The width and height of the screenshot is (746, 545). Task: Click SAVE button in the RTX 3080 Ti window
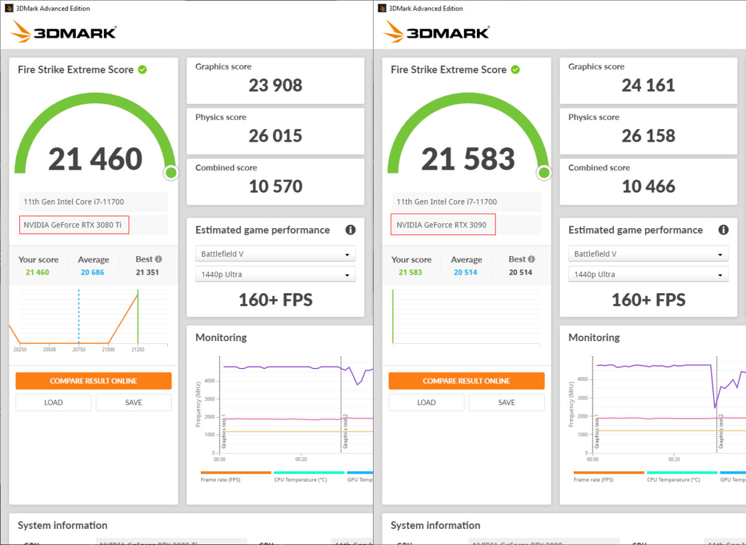click(134, 402)
